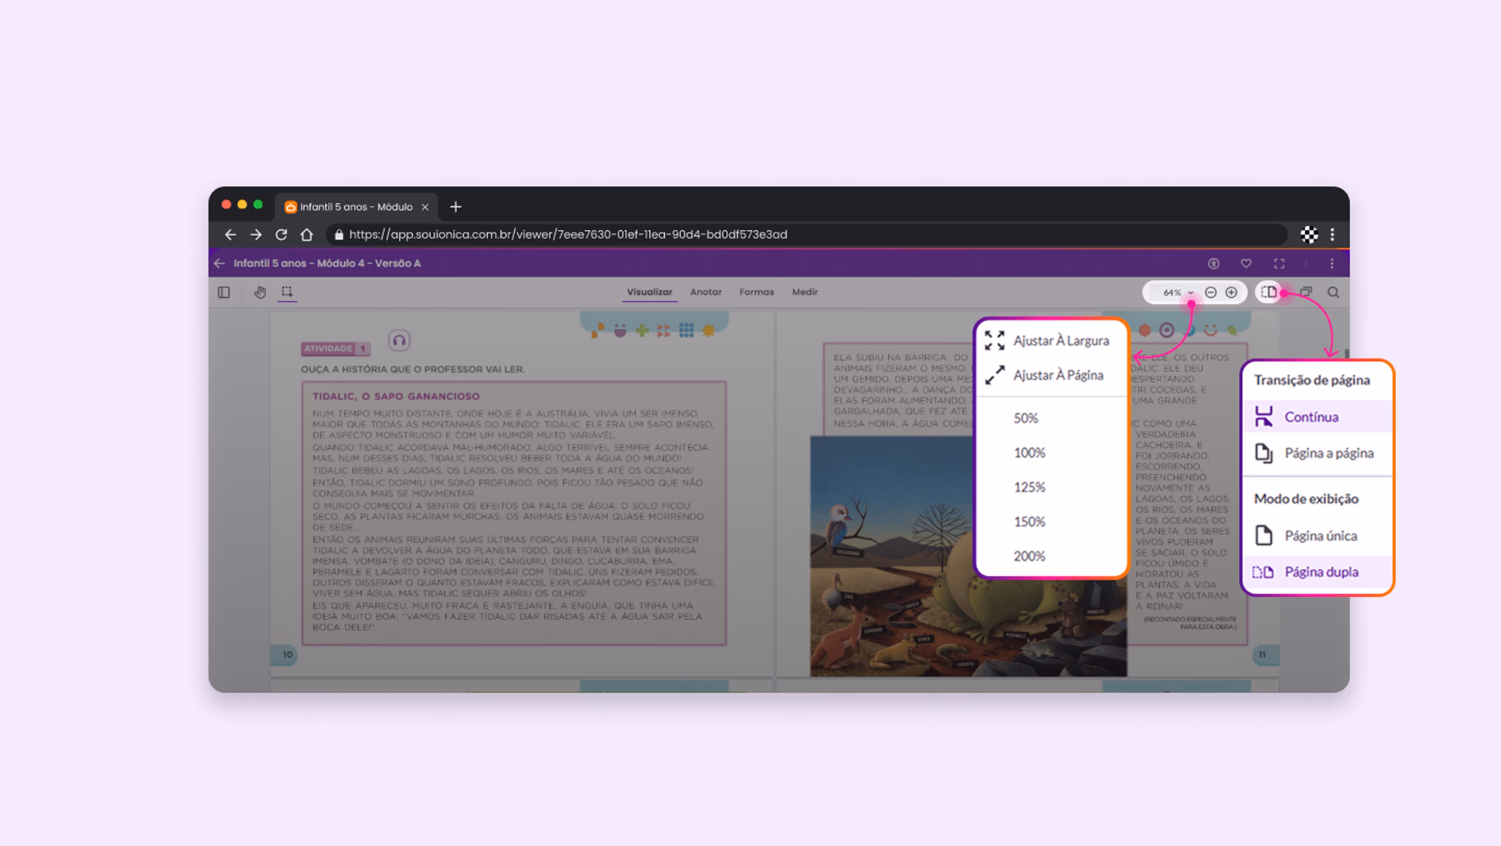Toggle the left sidebar panel icon

click(223, 292)
